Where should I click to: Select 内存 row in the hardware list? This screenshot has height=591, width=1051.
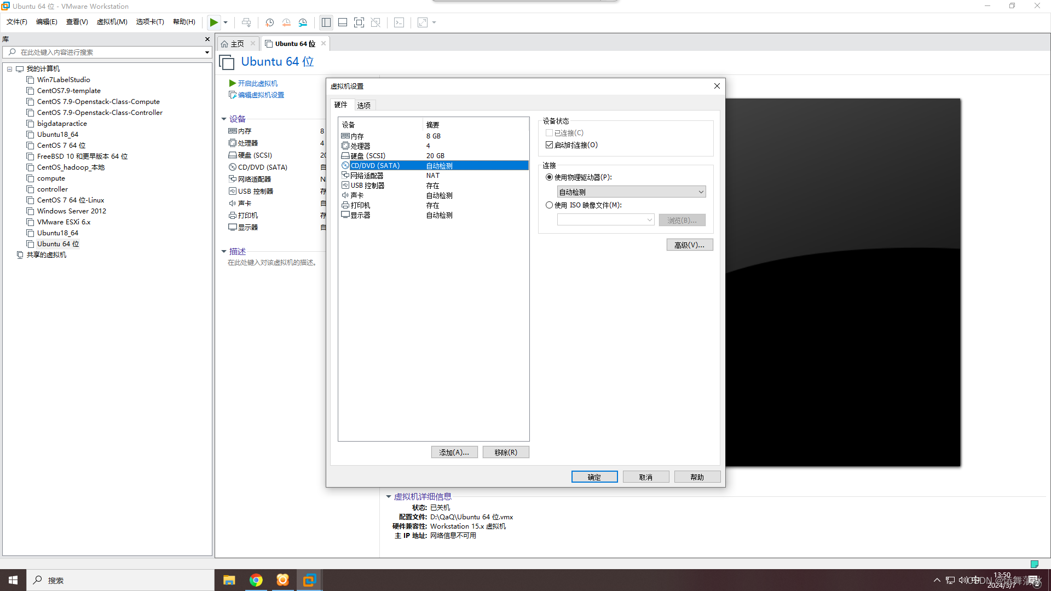pyautogui.click(x=434, y=136)
